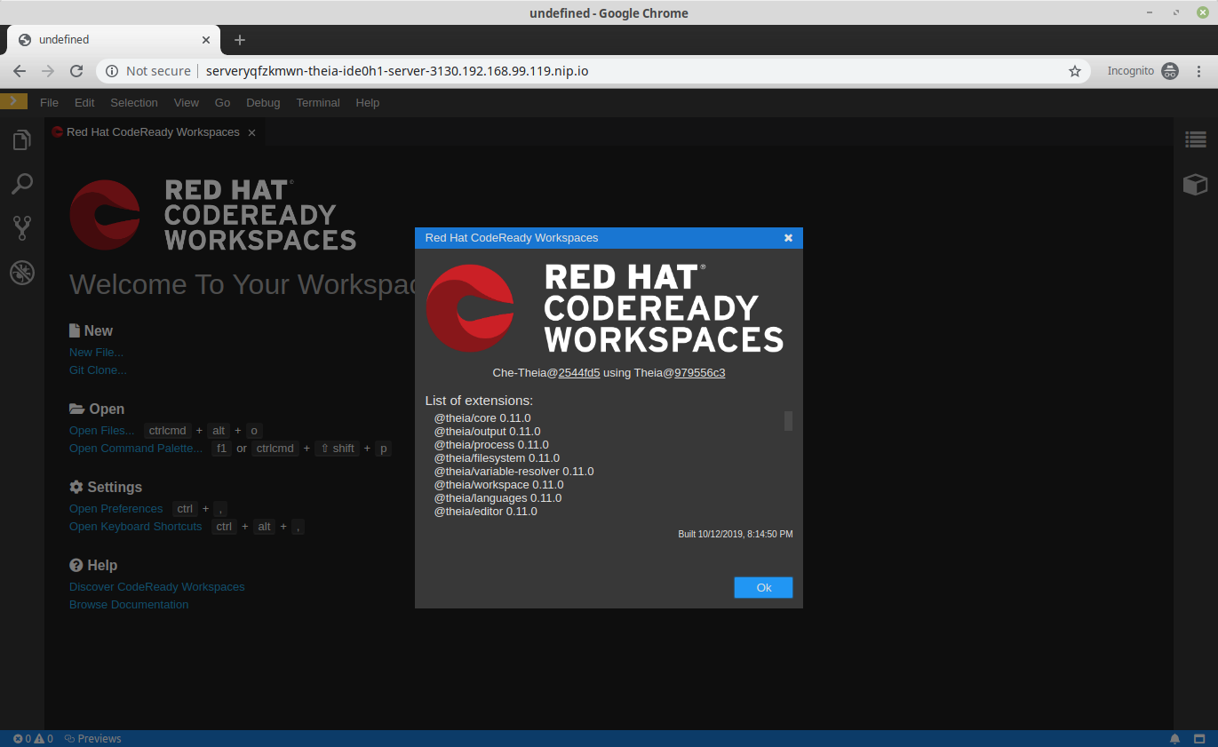The width and height of the screenshot is (1218, 747).
Task: Click Open Command Palette... link
Action: pyautogui.click(x=136, y=449)
